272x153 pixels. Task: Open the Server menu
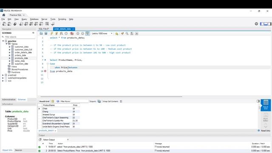pos(44,19)
